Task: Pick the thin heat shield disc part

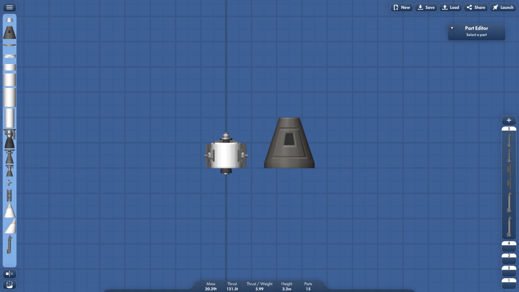Action: (10, 45)
